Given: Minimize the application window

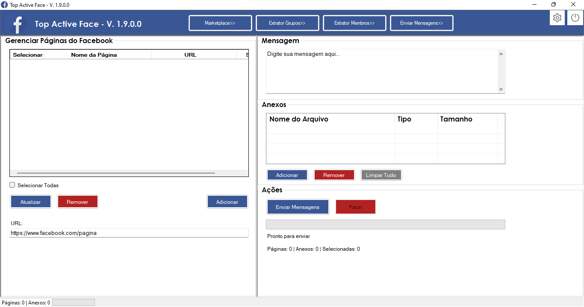Looking at the screenshot, I should [534, 5].
